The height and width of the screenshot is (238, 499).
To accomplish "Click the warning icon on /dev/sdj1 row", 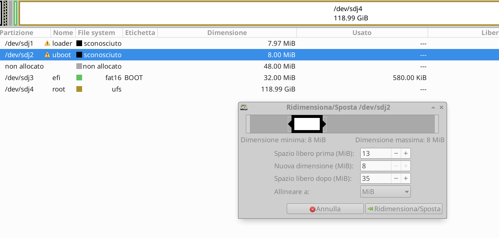I will [x=47, y=44].
